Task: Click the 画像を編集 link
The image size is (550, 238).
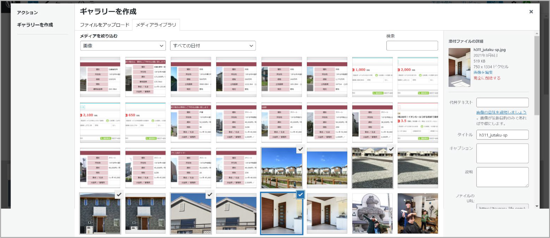Action: pos(483,73)
